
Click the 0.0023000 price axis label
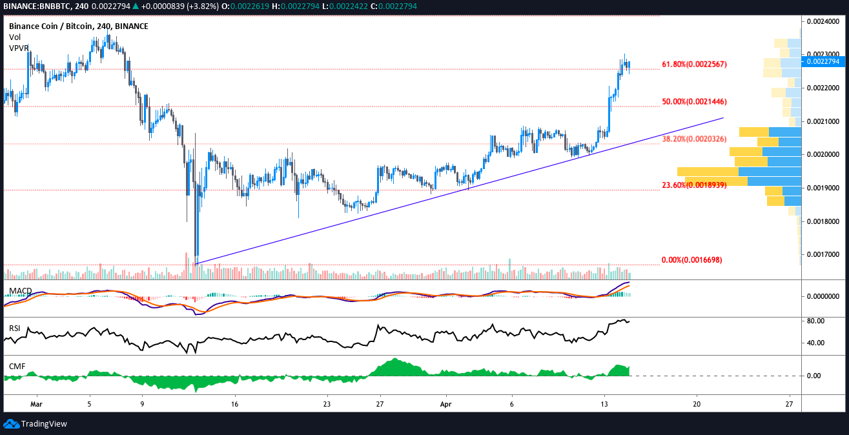pyautogui.click(x=823, y=54)
